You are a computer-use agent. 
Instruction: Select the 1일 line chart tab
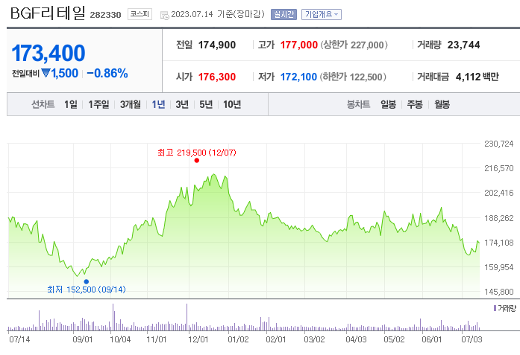click(x=71, y=104)
